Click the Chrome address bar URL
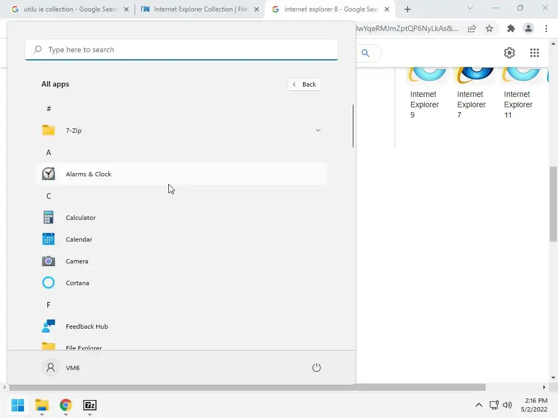The image size is (558, 418). coord(407,29)
